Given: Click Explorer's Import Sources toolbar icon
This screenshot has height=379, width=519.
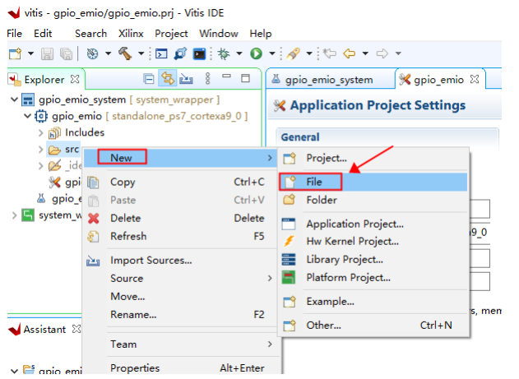Looking at the screenshot, I should [x=186, y=79].
